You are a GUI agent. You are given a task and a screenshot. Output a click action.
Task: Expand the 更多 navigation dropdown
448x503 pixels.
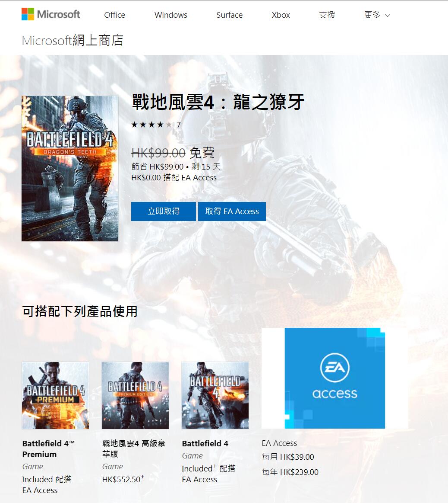(x=377, y=15)
